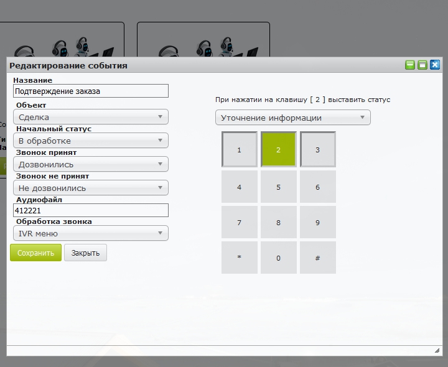Screen dimensions: 448x367
Task: Open the Объект dropdown showing Сделка
Action: tap(91, 117)
